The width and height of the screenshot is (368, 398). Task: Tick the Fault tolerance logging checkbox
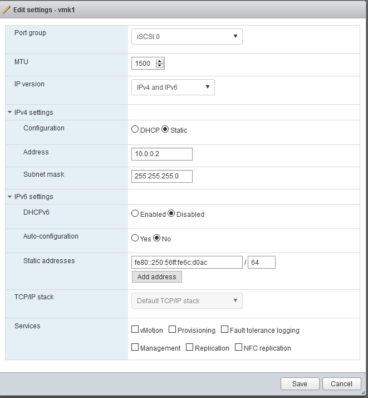click(224, 329)
